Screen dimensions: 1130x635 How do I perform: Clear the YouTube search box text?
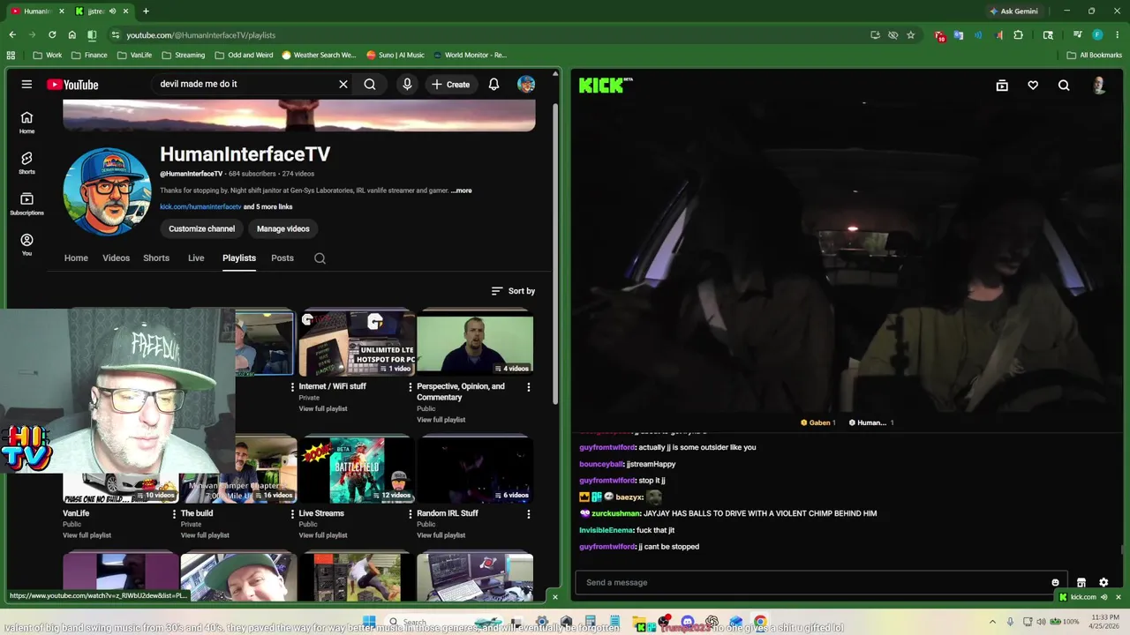click(x=343, y=85)
